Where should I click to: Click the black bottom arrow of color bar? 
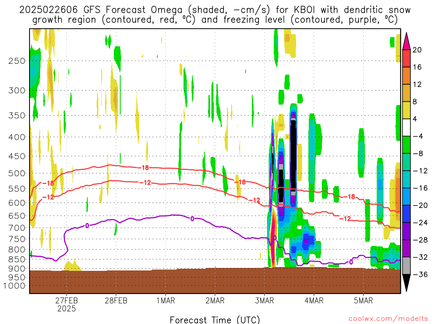406,283
